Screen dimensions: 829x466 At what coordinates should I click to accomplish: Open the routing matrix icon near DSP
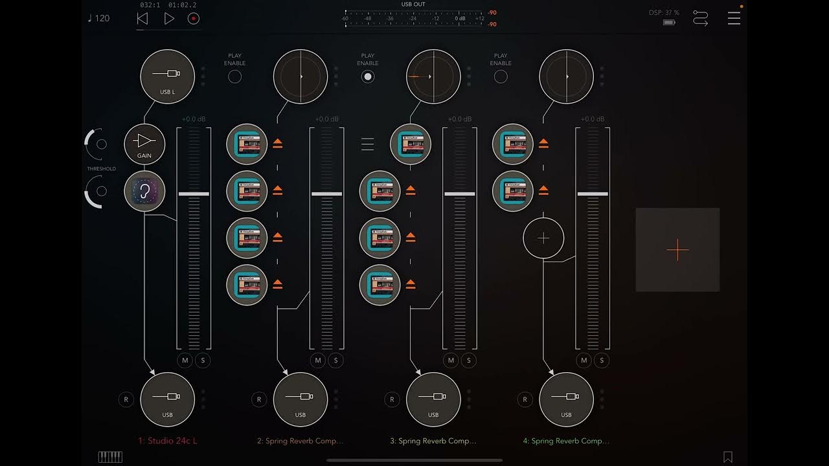point(700,18)
